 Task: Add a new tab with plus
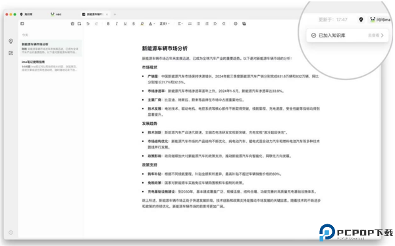point(115,14)
